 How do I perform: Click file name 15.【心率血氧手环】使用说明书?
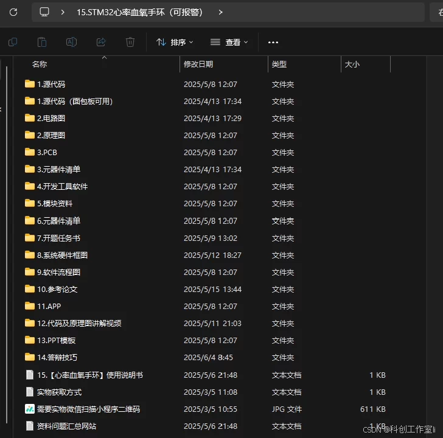coord(90,375)
